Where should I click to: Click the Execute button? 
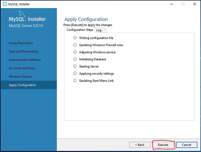(x=163, y=145)
